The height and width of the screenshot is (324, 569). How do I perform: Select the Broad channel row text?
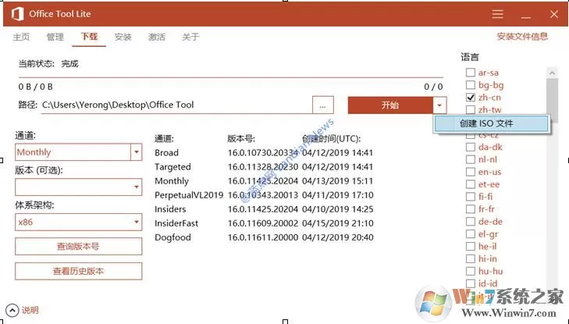(166, 153)
